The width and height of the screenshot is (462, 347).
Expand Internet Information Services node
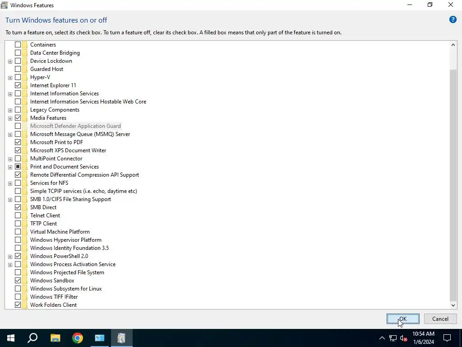pyautogui.click(x=10, y=94)
